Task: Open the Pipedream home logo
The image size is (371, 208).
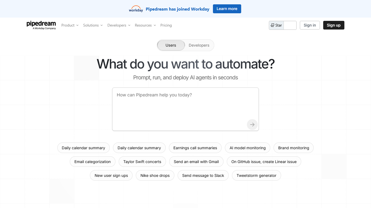Action: [41, 25]
